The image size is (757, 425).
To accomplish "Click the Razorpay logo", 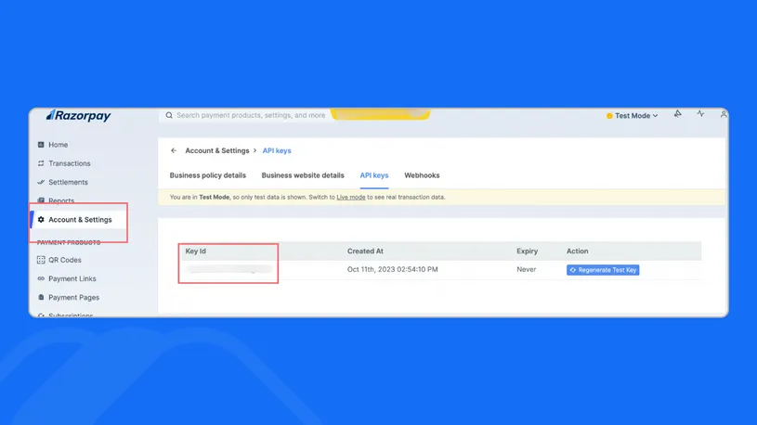I will pos(79,116).
